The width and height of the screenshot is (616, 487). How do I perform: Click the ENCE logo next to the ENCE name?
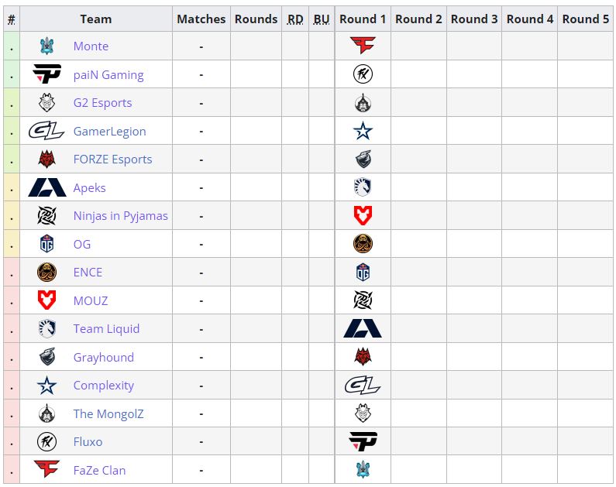pos(46,273)
